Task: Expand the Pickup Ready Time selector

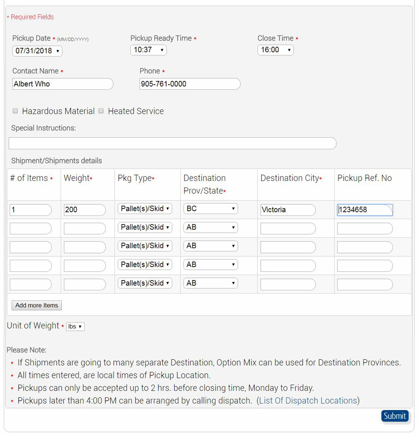Action: click(149, 50)
